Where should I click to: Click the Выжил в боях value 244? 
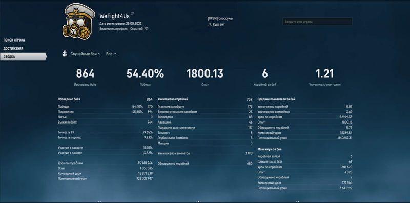[x=150, y=122]
